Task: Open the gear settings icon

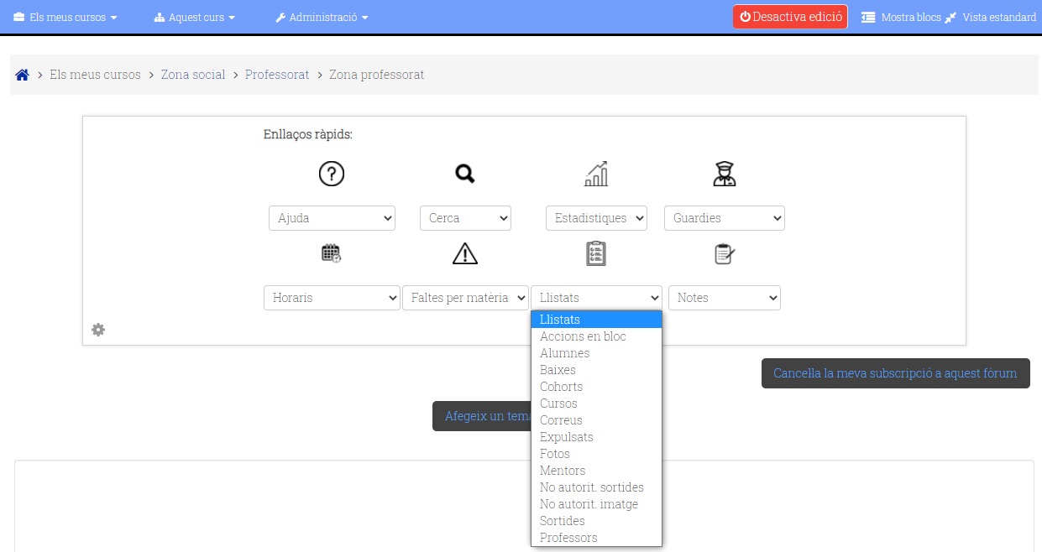Action: coord(98,330)
